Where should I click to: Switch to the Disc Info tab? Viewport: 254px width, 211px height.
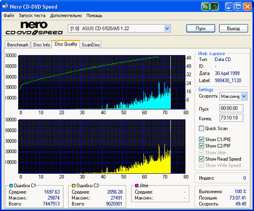[x=41, y=44]
